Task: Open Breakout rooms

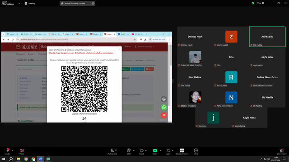Action: point(182,151)
